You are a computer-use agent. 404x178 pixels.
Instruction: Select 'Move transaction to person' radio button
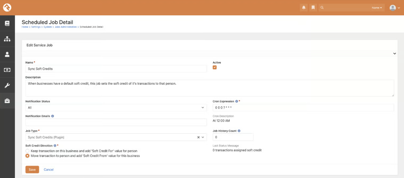pyautogui.click(x=28, y=156)
